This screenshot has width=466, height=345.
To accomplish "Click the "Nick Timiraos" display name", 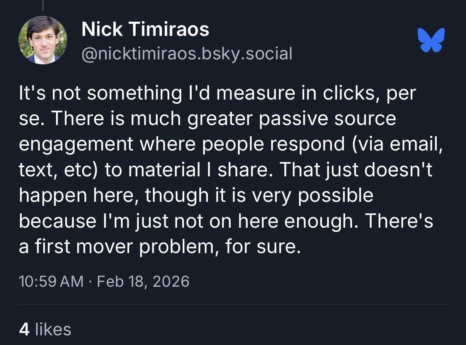I will [x=145, y=30].
